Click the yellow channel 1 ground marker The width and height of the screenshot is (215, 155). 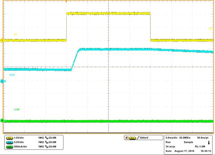click(2, 40)
